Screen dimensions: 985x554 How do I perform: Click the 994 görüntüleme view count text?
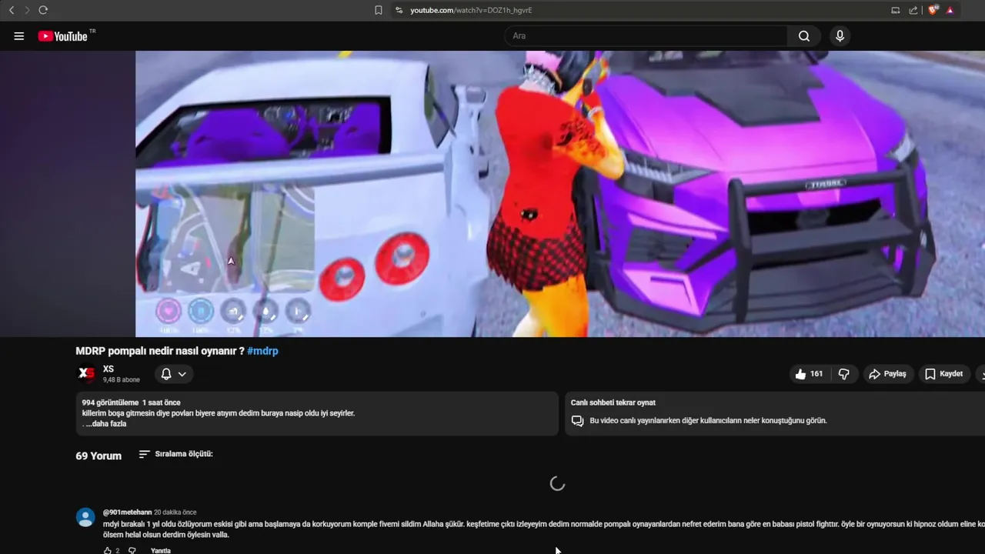pos(110,402)
